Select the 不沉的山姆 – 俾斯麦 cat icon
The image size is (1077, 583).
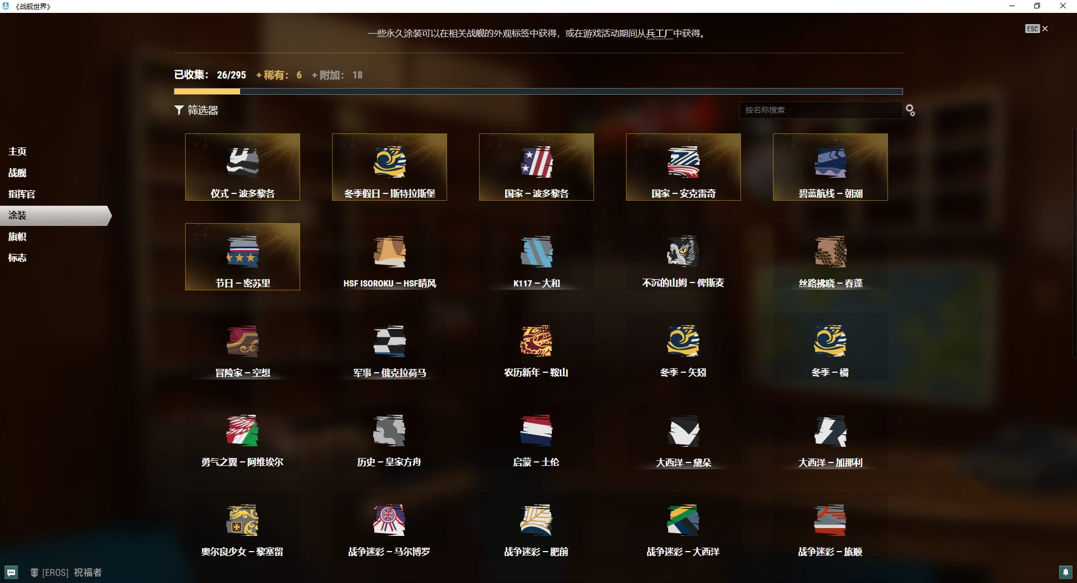683,252
